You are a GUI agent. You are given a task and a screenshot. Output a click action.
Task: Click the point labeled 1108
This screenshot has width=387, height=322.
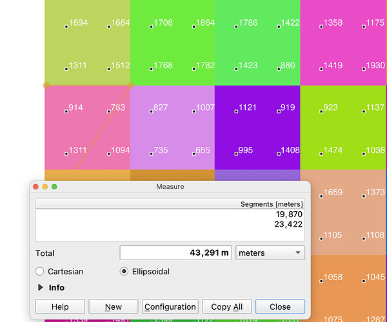pos(364,238)
